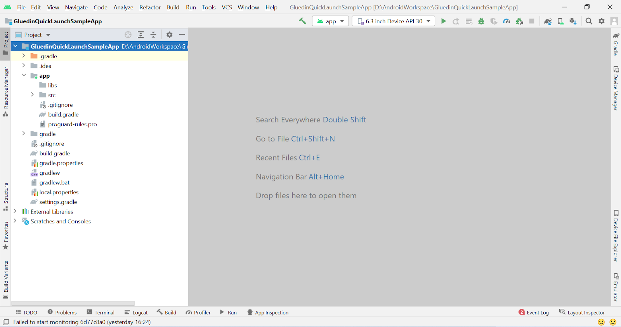The width and height of the screenshot is (621, 327).
Task: Open the Refactor menu
Action: [x=150, y=7]
